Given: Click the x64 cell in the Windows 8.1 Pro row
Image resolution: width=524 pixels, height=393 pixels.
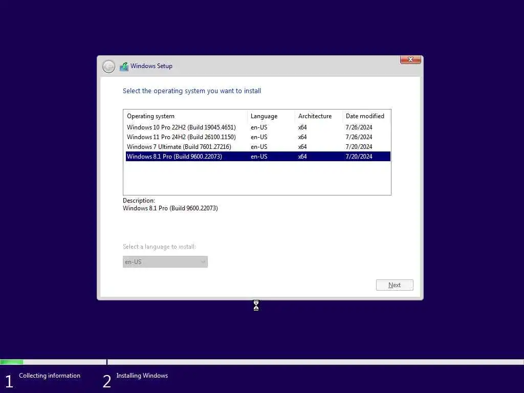Looking at the screenshot, I should pos(302,157).
